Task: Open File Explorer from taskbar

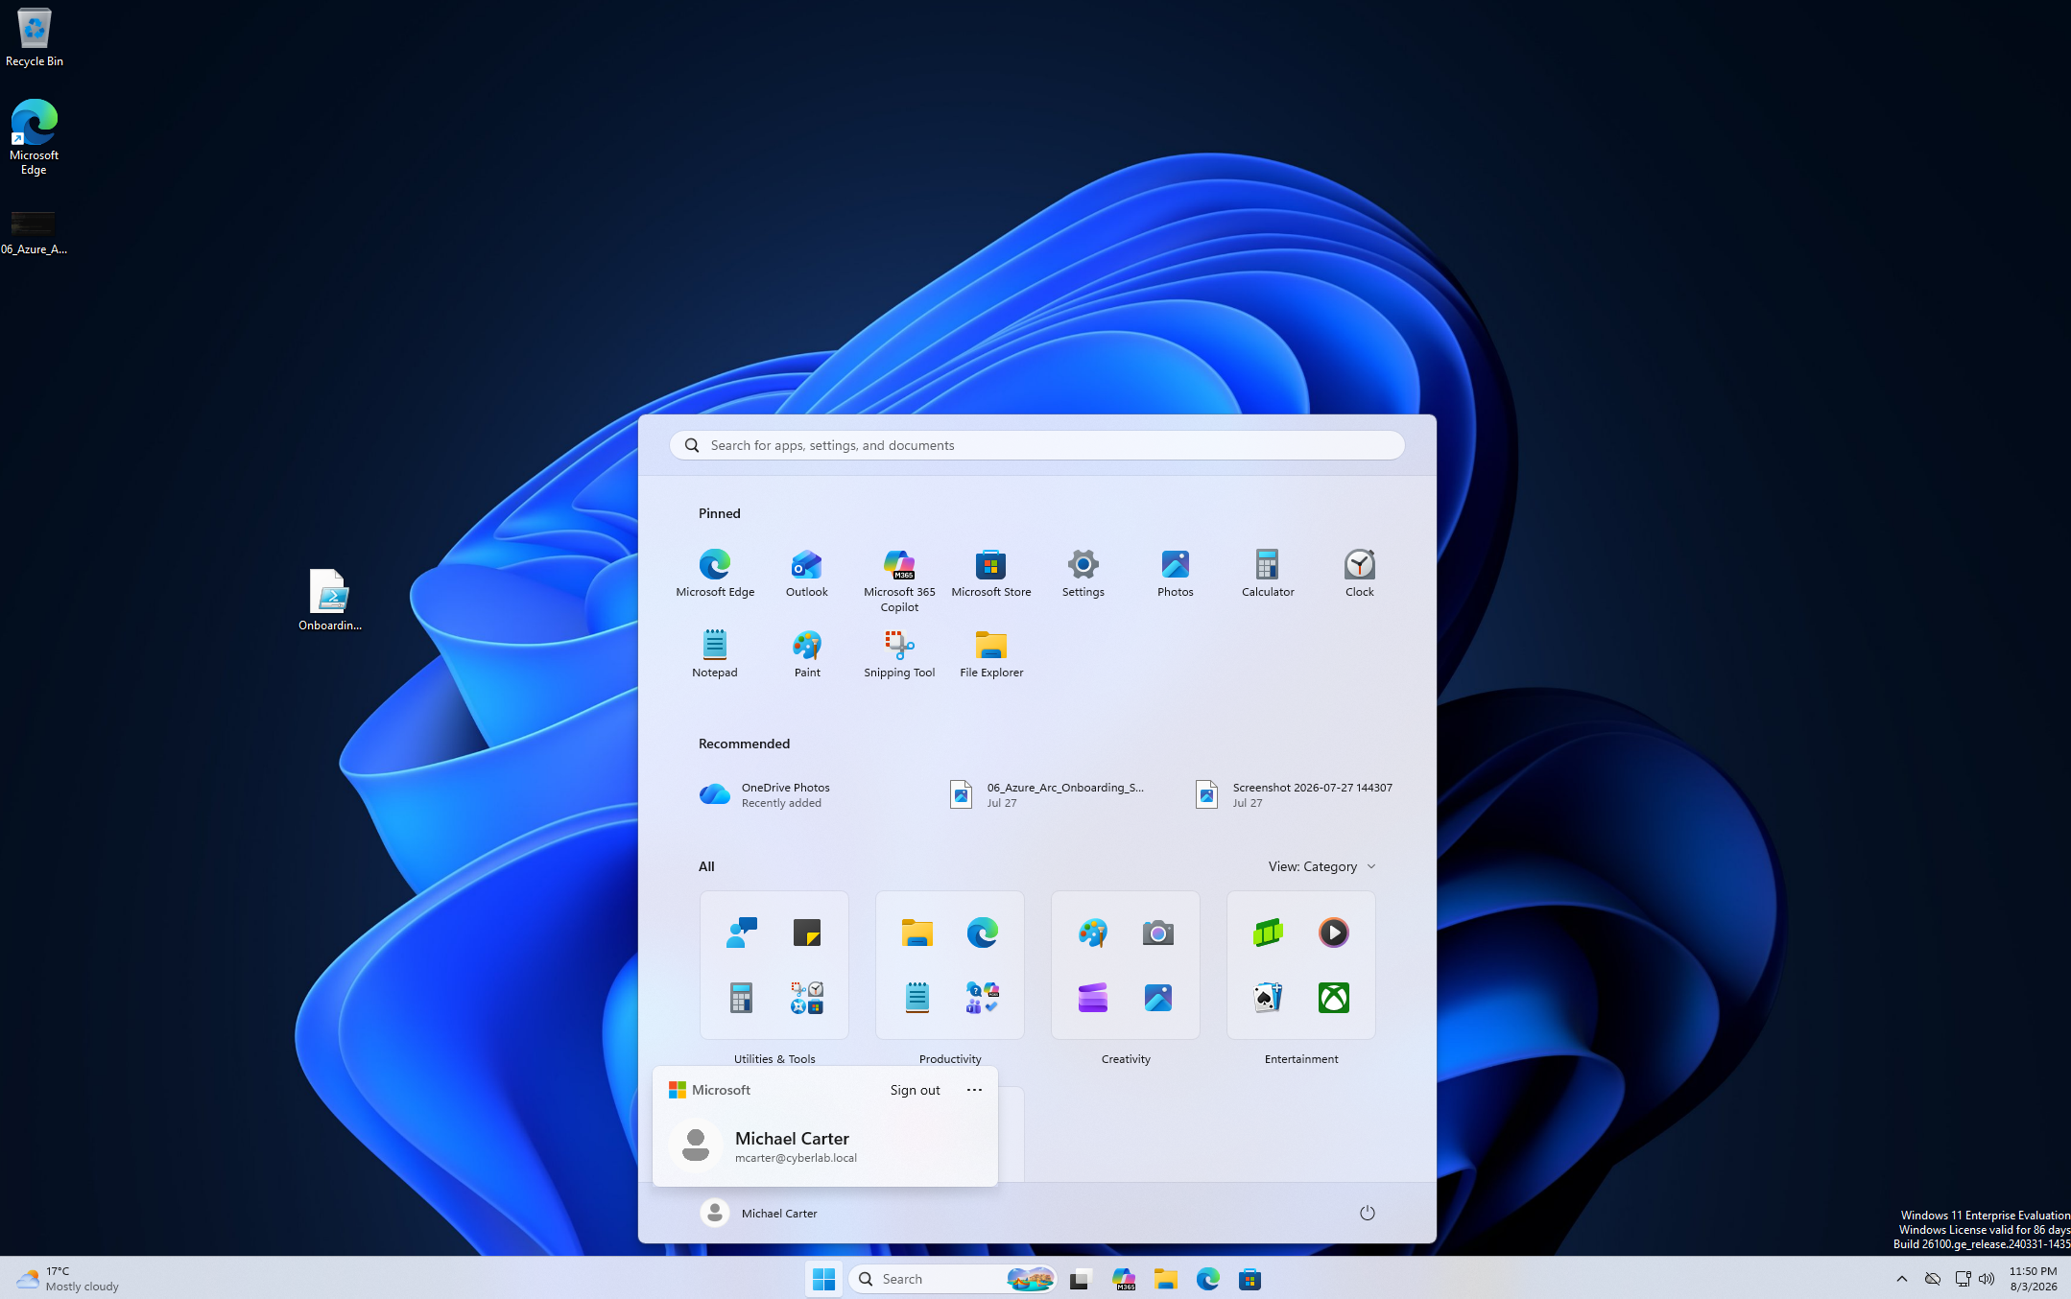Action: pos(1165,1279)
